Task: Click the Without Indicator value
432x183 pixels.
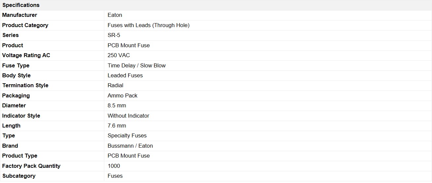Action: point(128,116)
